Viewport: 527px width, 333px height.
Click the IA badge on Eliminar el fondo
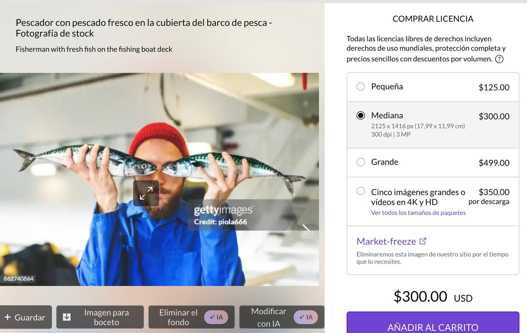(x=216, y=317)
